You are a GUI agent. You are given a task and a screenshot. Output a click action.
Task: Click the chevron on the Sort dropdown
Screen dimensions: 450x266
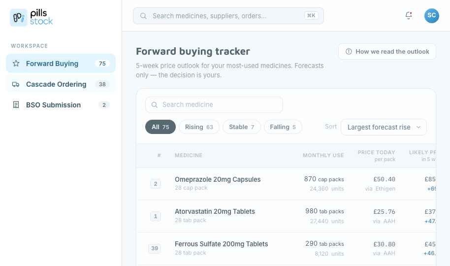click(x=418, y=127)
